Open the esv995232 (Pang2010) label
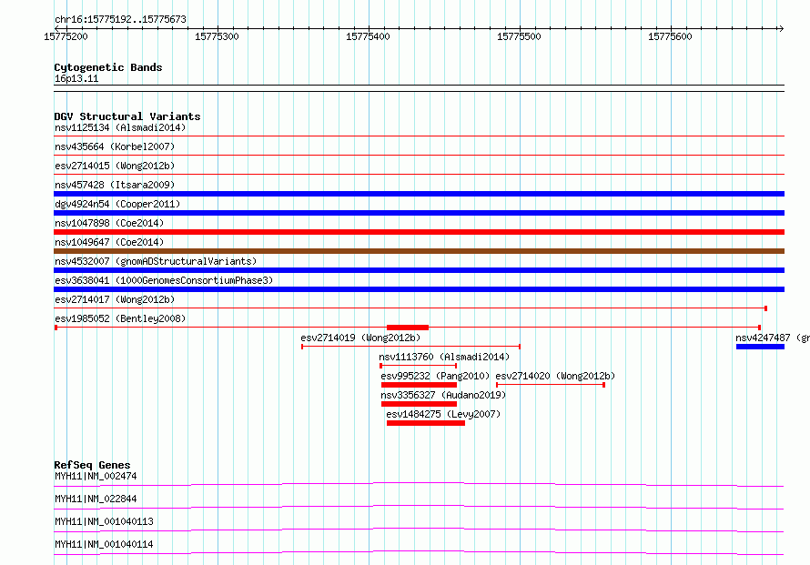The image size is (810, 565). click(435, 376)
